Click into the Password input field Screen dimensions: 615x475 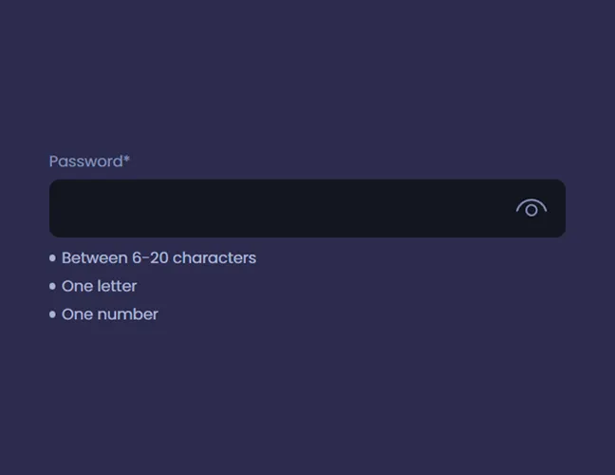pyautogui.click(x=275, y=208)
